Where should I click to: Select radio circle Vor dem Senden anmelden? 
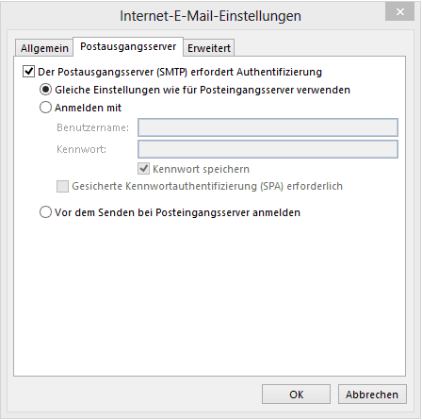45,212
